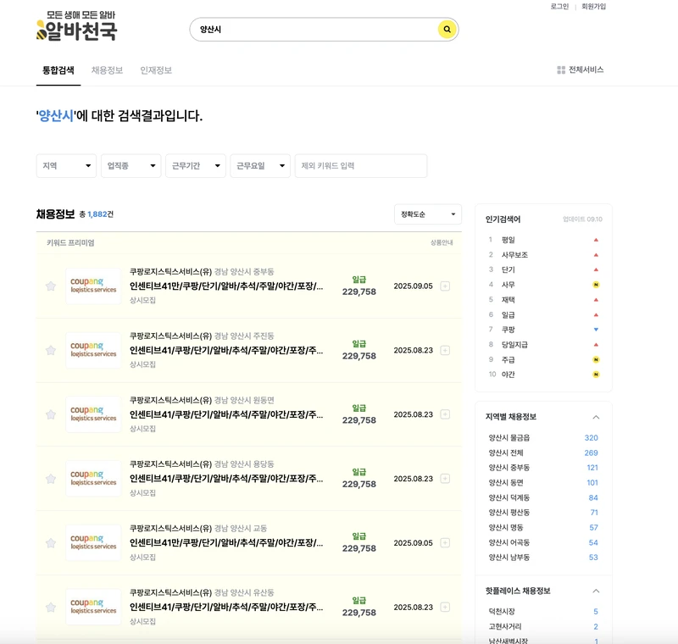Open the 지역 filter dropdown
This screenshot has height=644, width=678.
(x=65, y=165)
